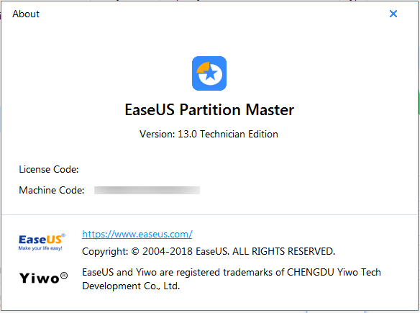This screenshot has height=313, width=420.
Task: Click the Copyright 2004-2018 EaseUS line
Action: click(209, 251)
